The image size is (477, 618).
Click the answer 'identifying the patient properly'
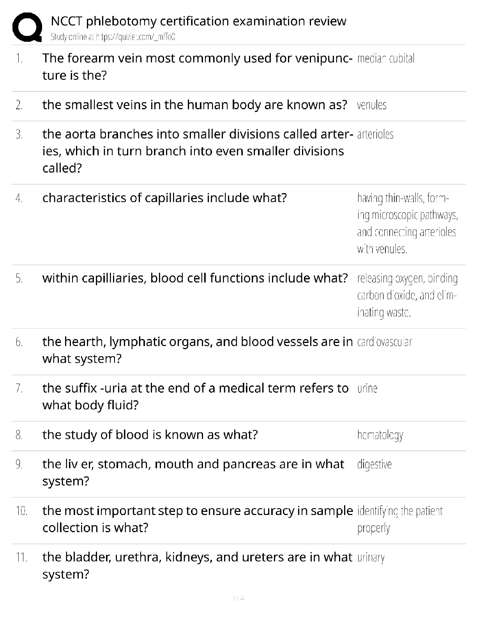[399, 519]
